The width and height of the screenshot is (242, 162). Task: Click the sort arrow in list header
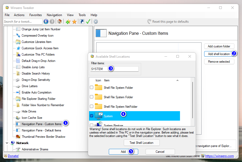pyautogui.click(x=177, y=80)
